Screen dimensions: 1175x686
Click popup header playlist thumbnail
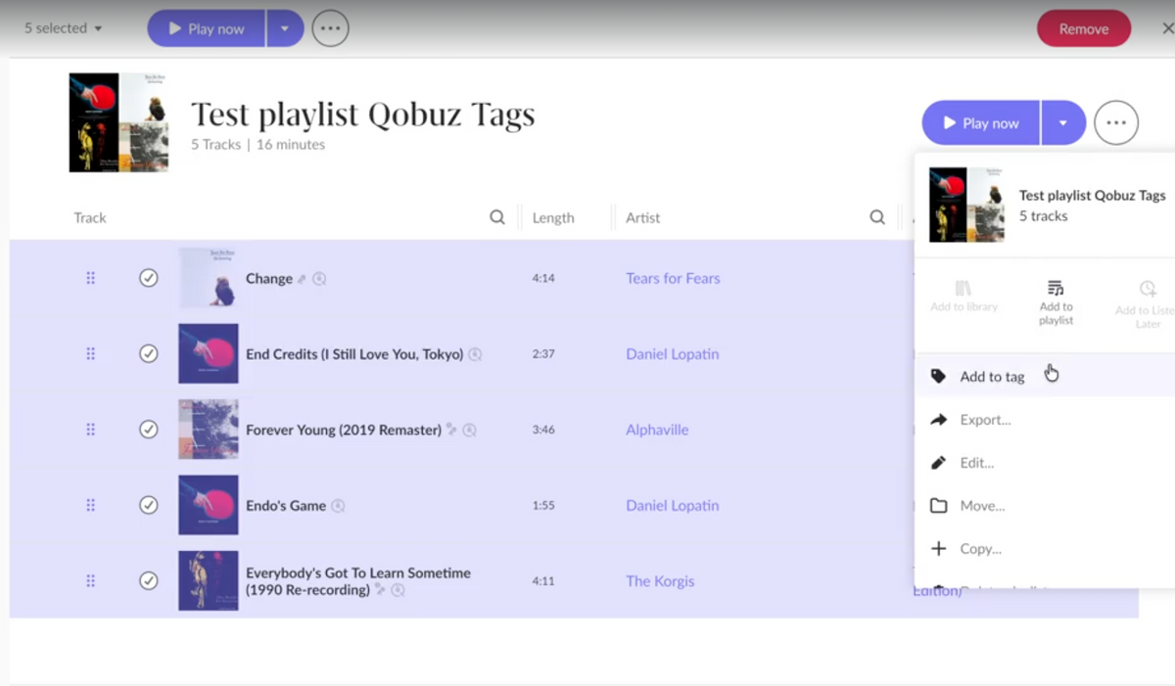(966, 205)
